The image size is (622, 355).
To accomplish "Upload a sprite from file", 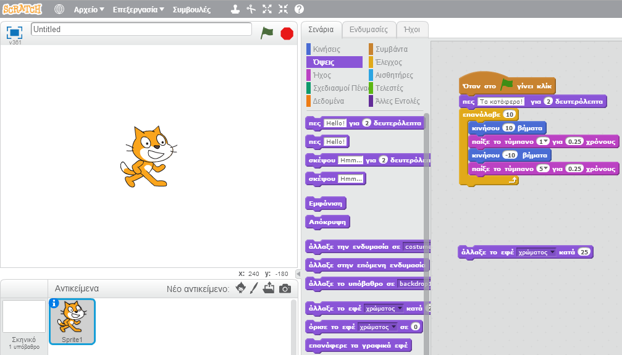I will coord(269,288).
